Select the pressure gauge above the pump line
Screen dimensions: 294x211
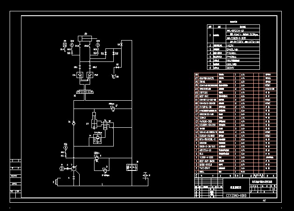pos(66,147)
